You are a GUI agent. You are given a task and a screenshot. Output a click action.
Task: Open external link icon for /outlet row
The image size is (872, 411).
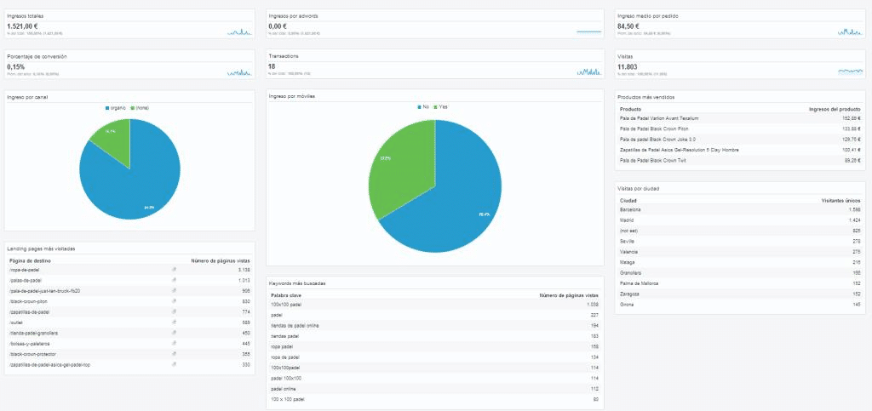tap(174, 322)
